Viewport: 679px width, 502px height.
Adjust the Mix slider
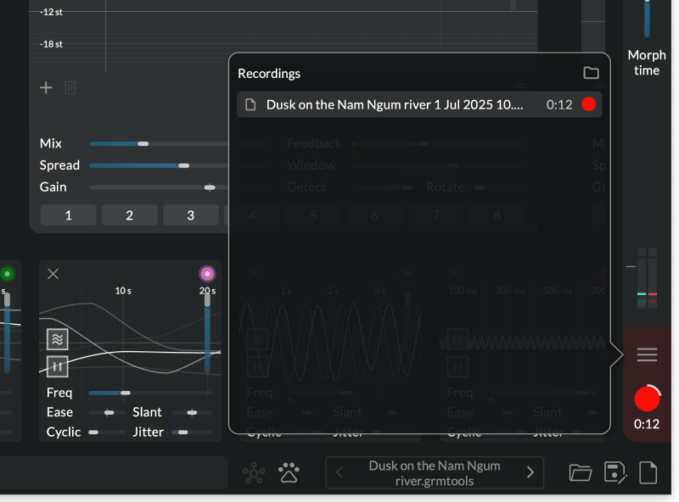point(143,143)
